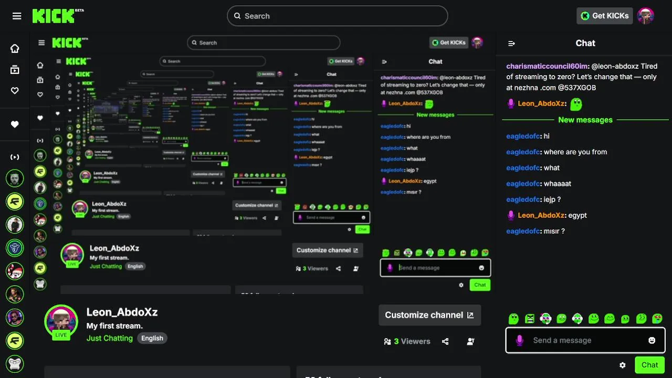Image resolution: width=672 pixels, height=378 pixels.
Task: Insert the closed-eyes happy blob emote
Action: coord(609,318)
